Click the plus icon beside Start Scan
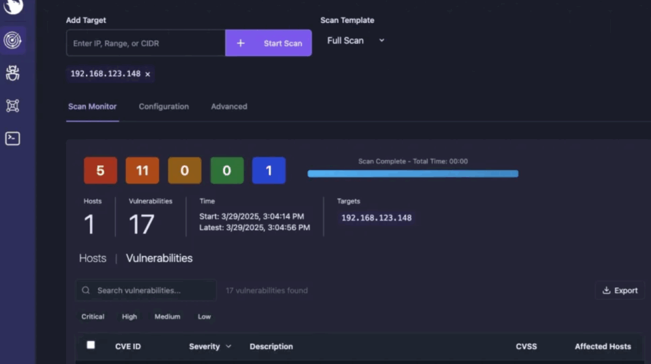Viewport: 651px width, 364px height. click(241, 43)
